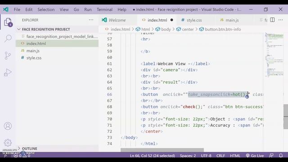Click the errors and warnings status indicator
The image size is (288, 162).
pos(22,156)
